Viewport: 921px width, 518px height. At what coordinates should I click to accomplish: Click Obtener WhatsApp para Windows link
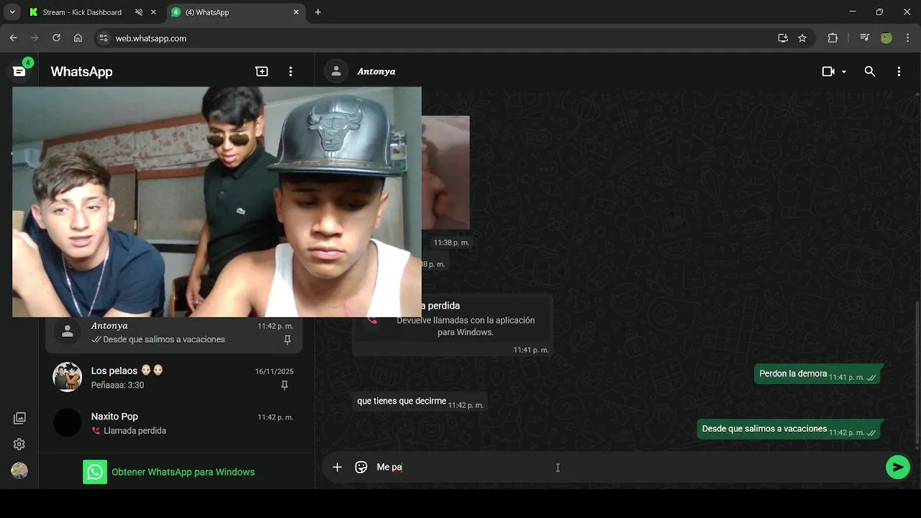click(x=183, y=472)
